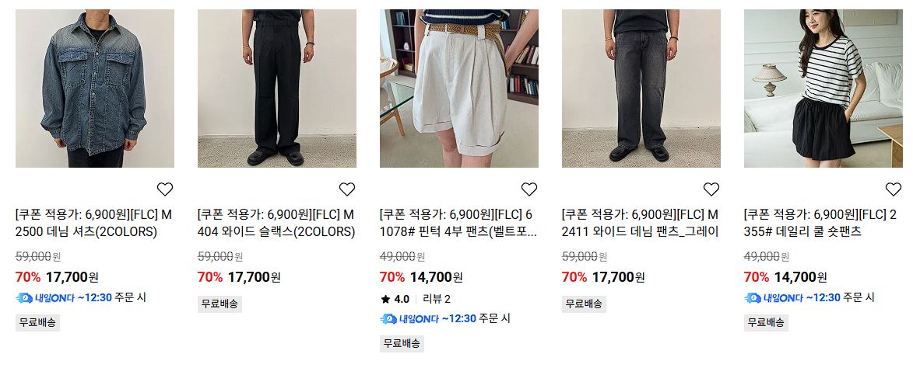The image size is (913, 368).
Task: Click 내일ON다 delivery icon under denim shirt
Action: 24,298
